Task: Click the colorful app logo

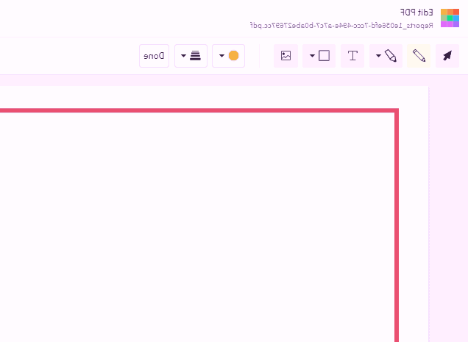Action: [450, 18]
